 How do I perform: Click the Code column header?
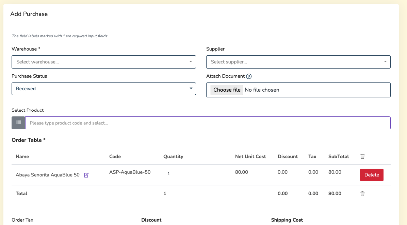point(115,156)
